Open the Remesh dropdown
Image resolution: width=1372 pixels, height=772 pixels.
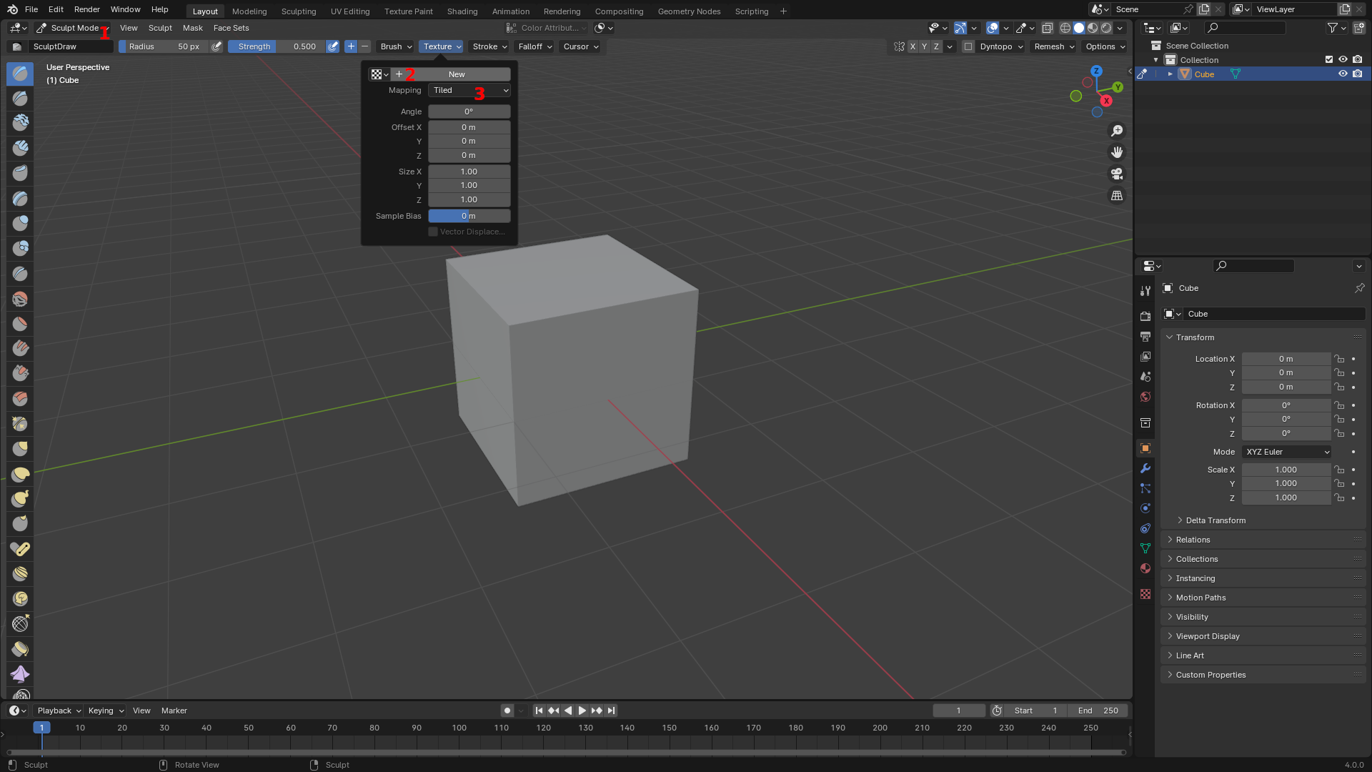coord(1054,46)
